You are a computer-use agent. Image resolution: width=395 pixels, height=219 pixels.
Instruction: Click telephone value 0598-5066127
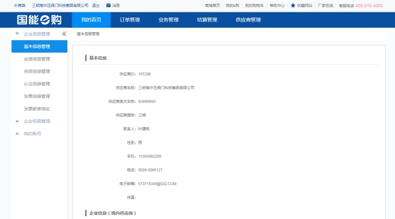[150, 170]
